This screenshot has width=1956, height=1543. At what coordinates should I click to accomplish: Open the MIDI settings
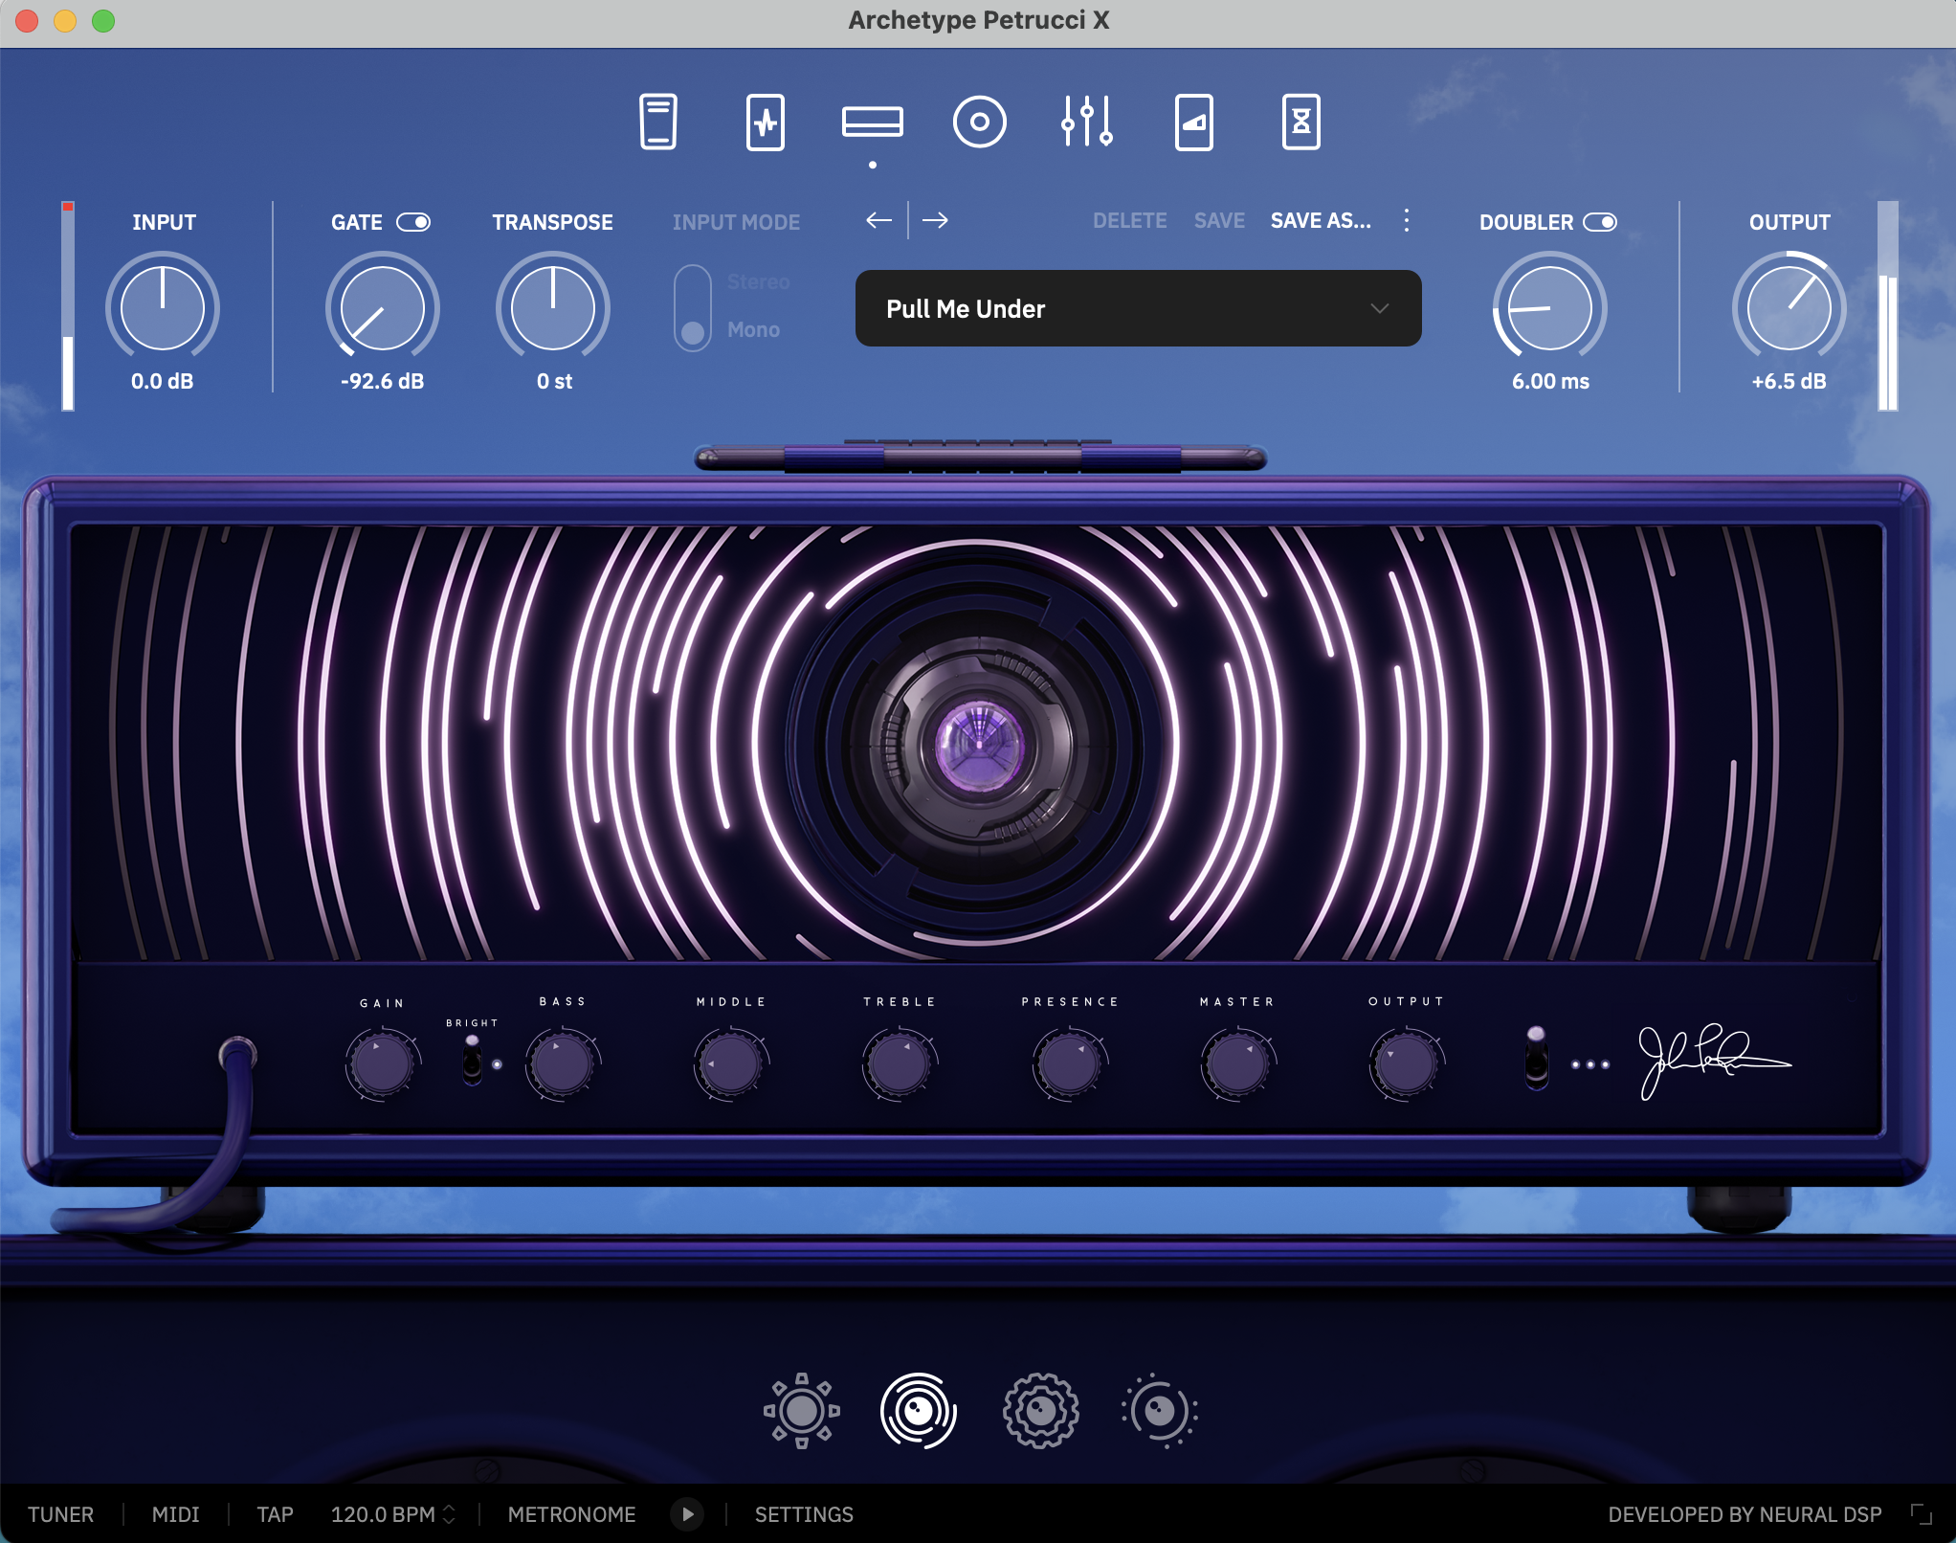pos(176,1513)
